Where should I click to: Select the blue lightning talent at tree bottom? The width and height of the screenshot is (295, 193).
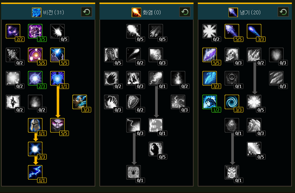click(x=35, y=172)
